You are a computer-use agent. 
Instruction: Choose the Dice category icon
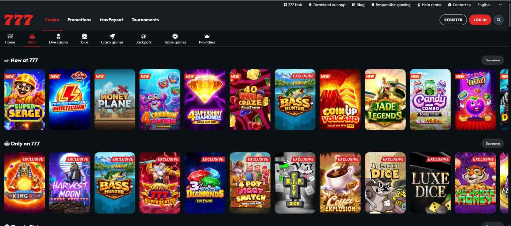pos(84,36)
